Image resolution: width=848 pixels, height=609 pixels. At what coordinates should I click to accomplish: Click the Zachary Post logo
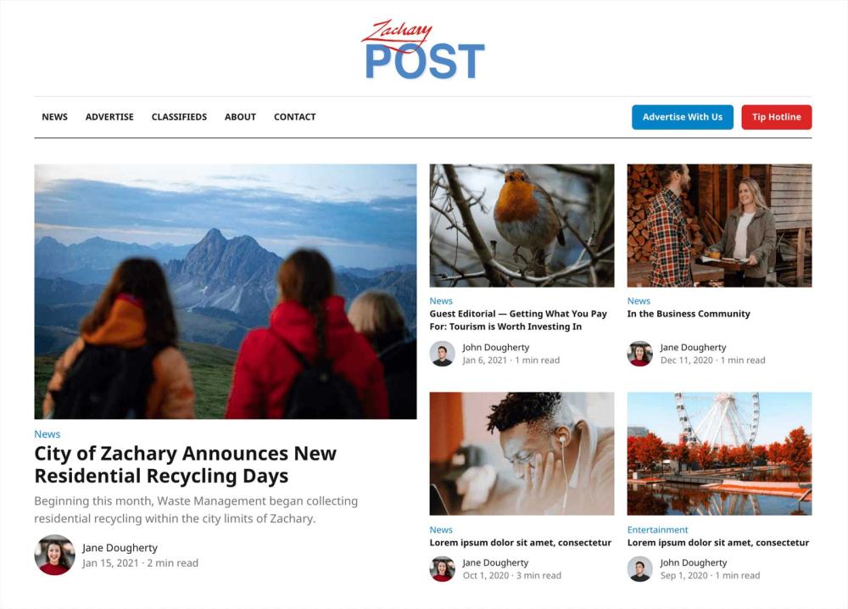423,50
